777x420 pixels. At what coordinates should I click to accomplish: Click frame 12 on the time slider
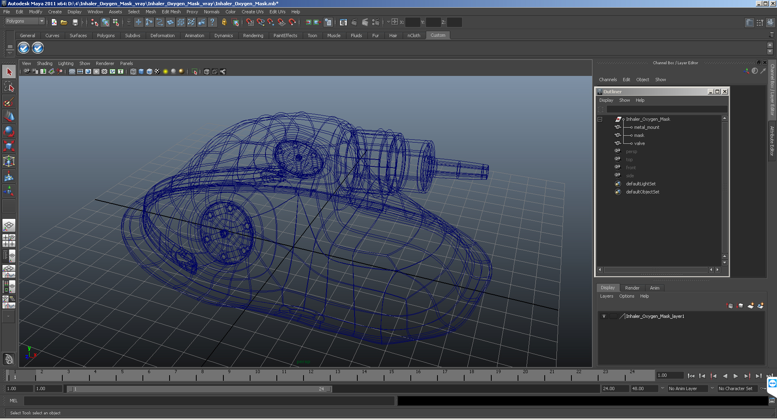pyautogui.click(x=311, y=376)
